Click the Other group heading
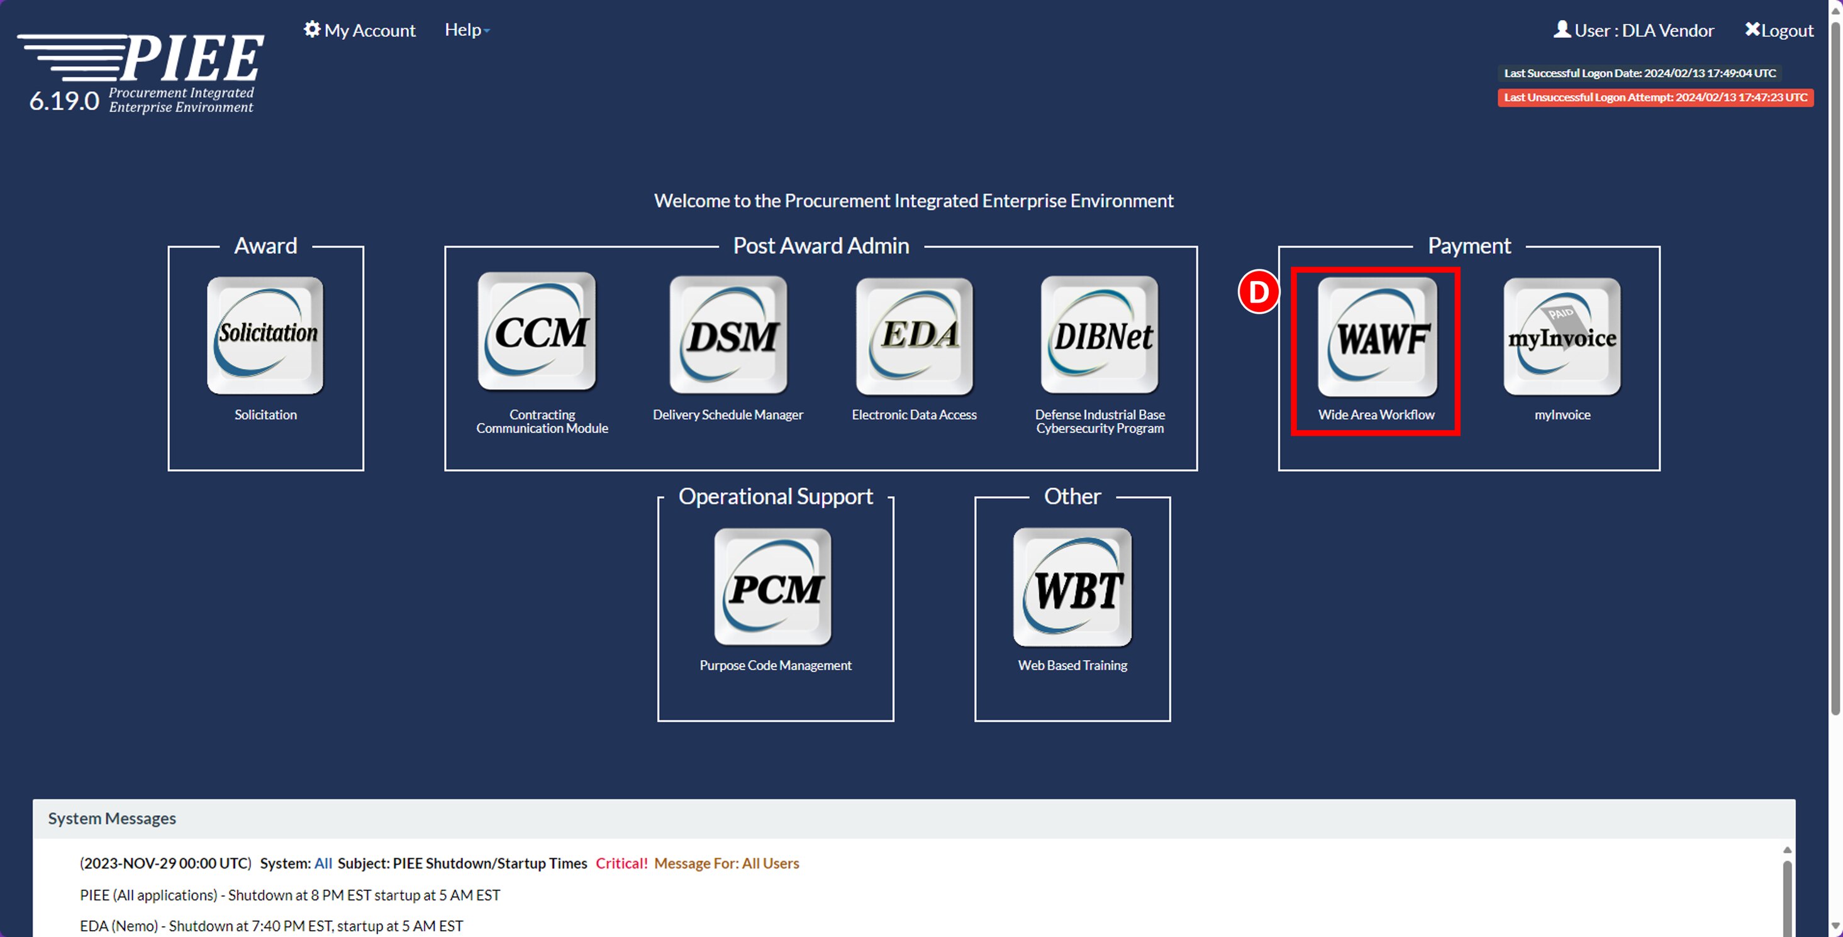 [1072, 496]
